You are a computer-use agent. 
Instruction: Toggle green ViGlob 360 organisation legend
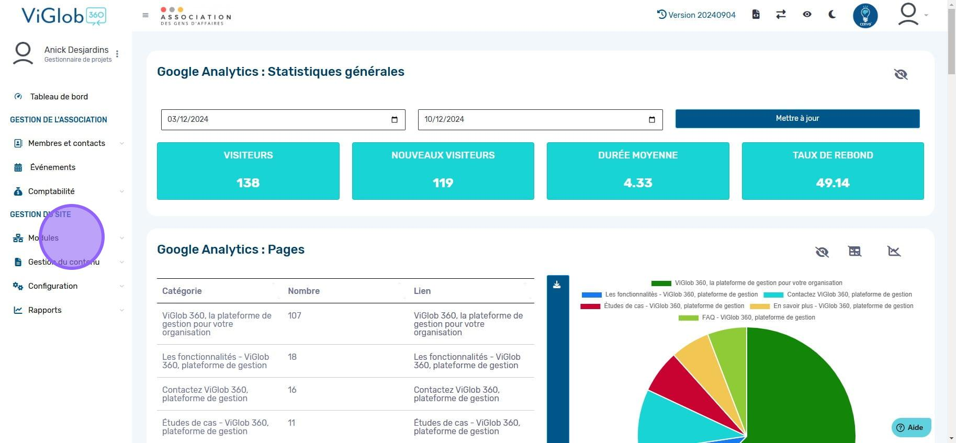click(x=747, y=283)
